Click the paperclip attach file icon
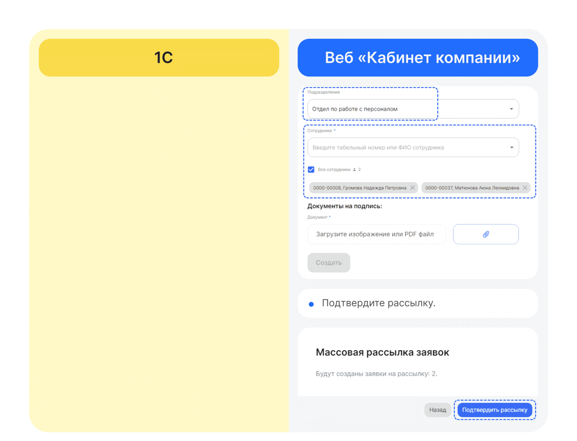The image size is (577, 441). coord(486,234)
